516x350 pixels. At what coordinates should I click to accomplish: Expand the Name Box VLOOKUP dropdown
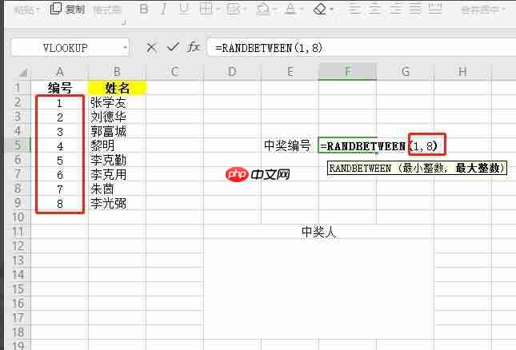click(125, 48)
